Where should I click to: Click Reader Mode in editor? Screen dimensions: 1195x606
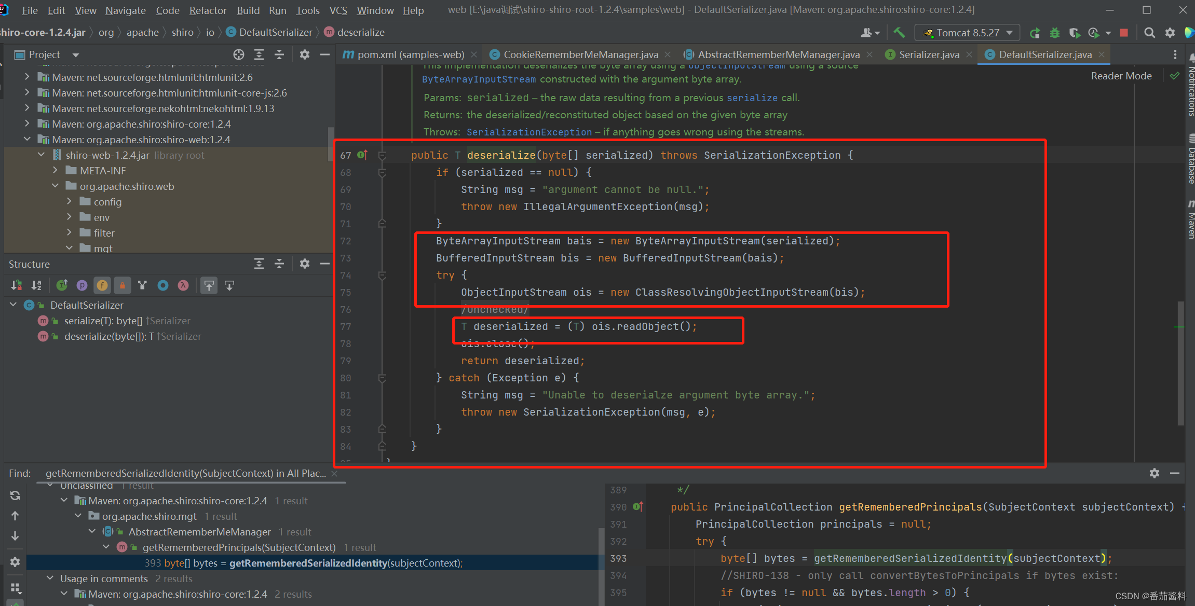pyautogui.click(x=1121, y=76)
